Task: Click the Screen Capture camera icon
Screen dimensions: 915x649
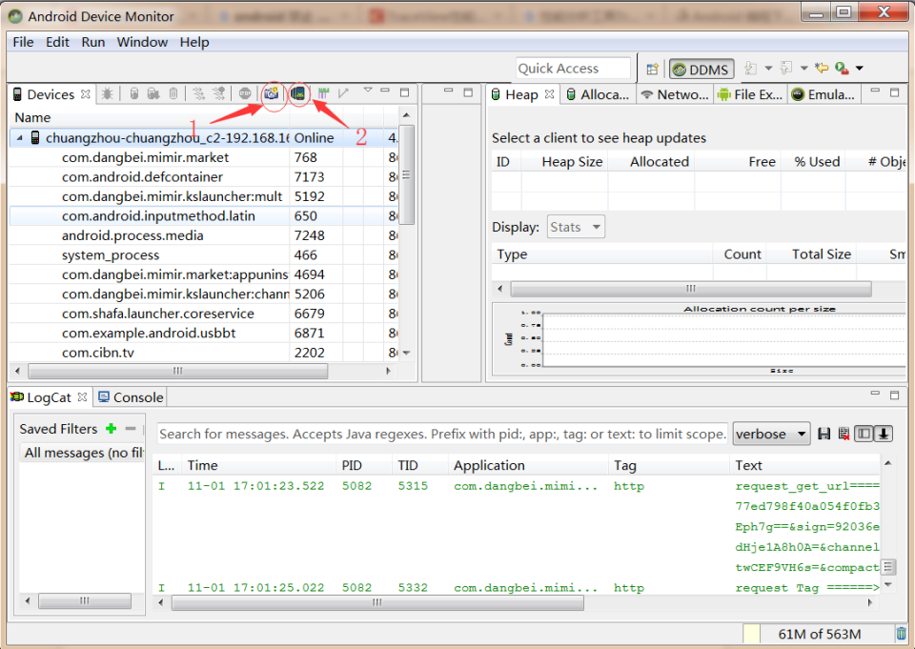Action: click(272, 93)
